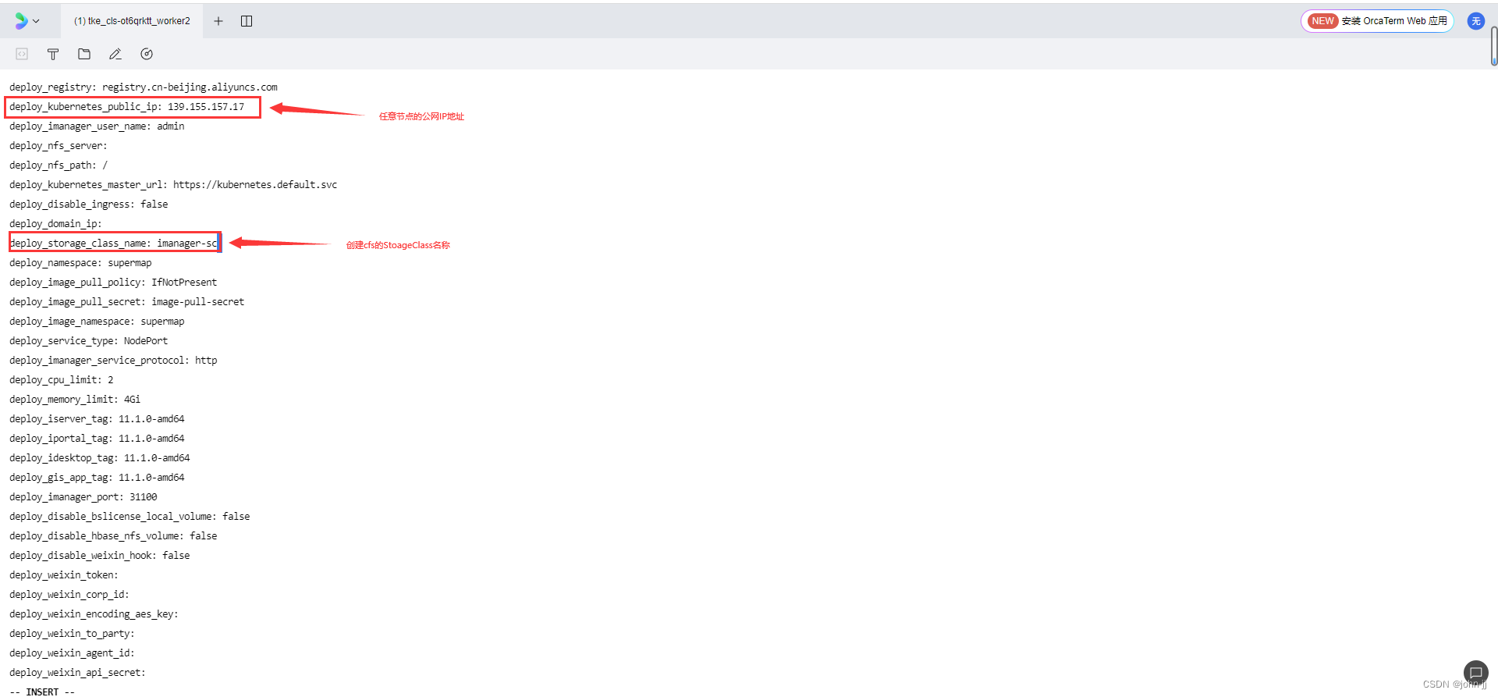Click the deploy_registry line

144,87
